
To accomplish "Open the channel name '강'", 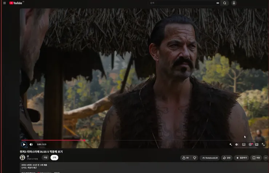I will click(28, 156).
